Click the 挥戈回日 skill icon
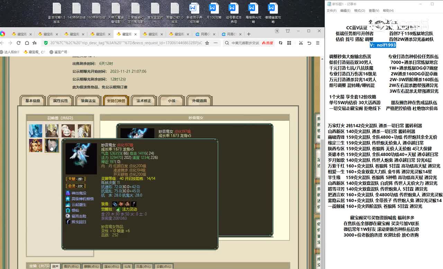The height and width of the screenshot is (269, 443). [x=68, y=222]
